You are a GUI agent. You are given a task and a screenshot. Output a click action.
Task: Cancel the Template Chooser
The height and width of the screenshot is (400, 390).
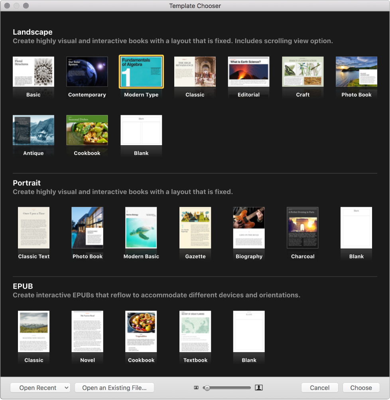(x=320, y=388)
